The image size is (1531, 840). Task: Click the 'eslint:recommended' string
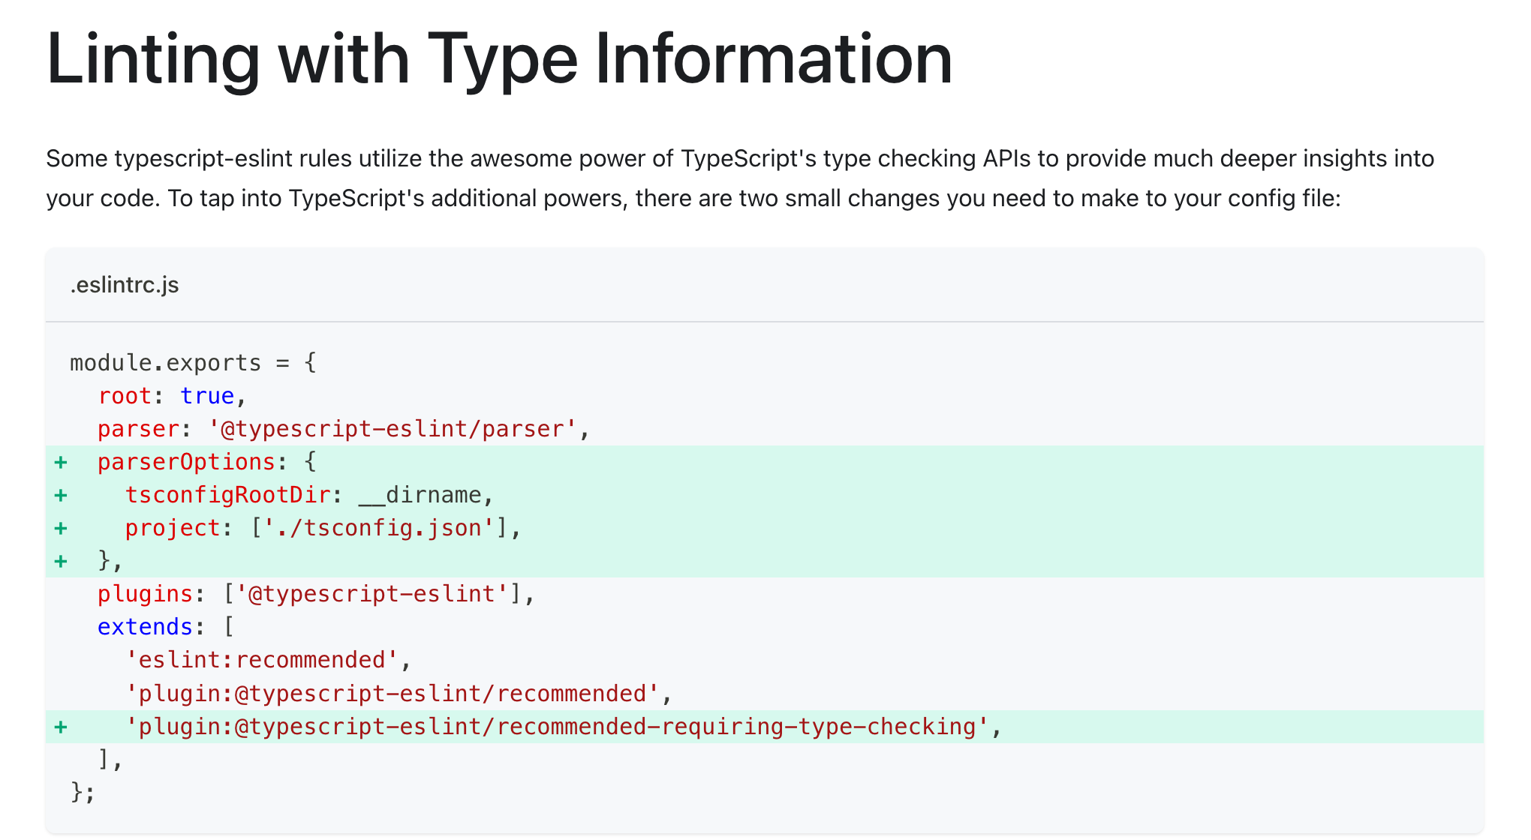click(x=261, y=660)
